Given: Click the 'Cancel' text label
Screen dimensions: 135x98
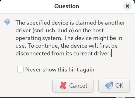Looking at the screenshot, I should [78, 86].
